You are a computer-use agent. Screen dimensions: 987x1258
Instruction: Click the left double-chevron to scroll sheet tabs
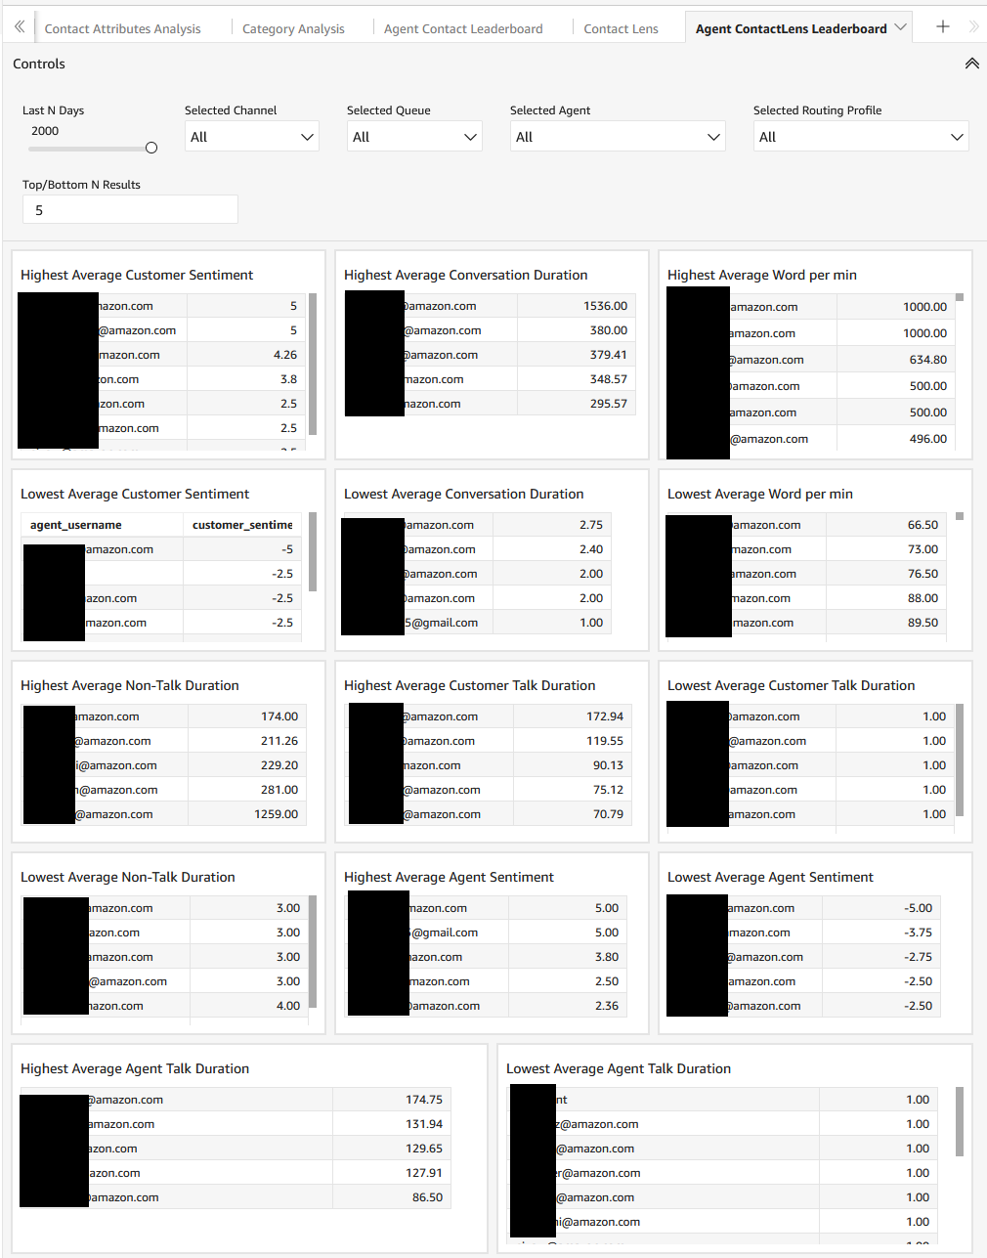(x=19, y=27)
